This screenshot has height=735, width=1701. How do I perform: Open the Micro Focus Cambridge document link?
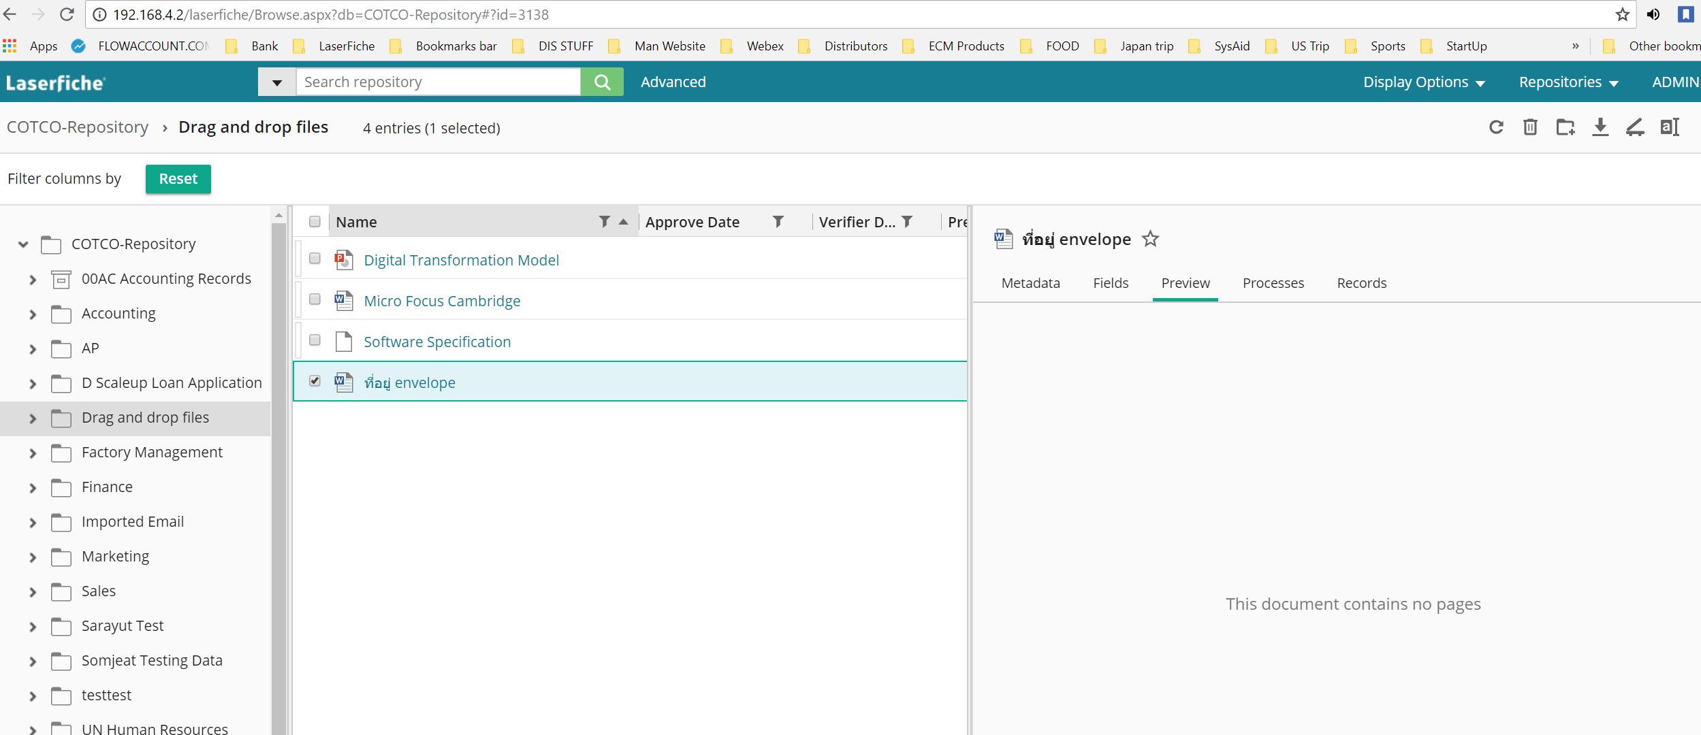[442, 301]
